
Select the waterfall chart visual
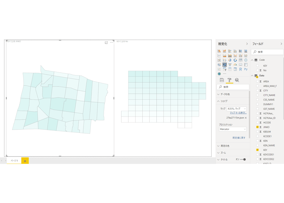point(219,60)
